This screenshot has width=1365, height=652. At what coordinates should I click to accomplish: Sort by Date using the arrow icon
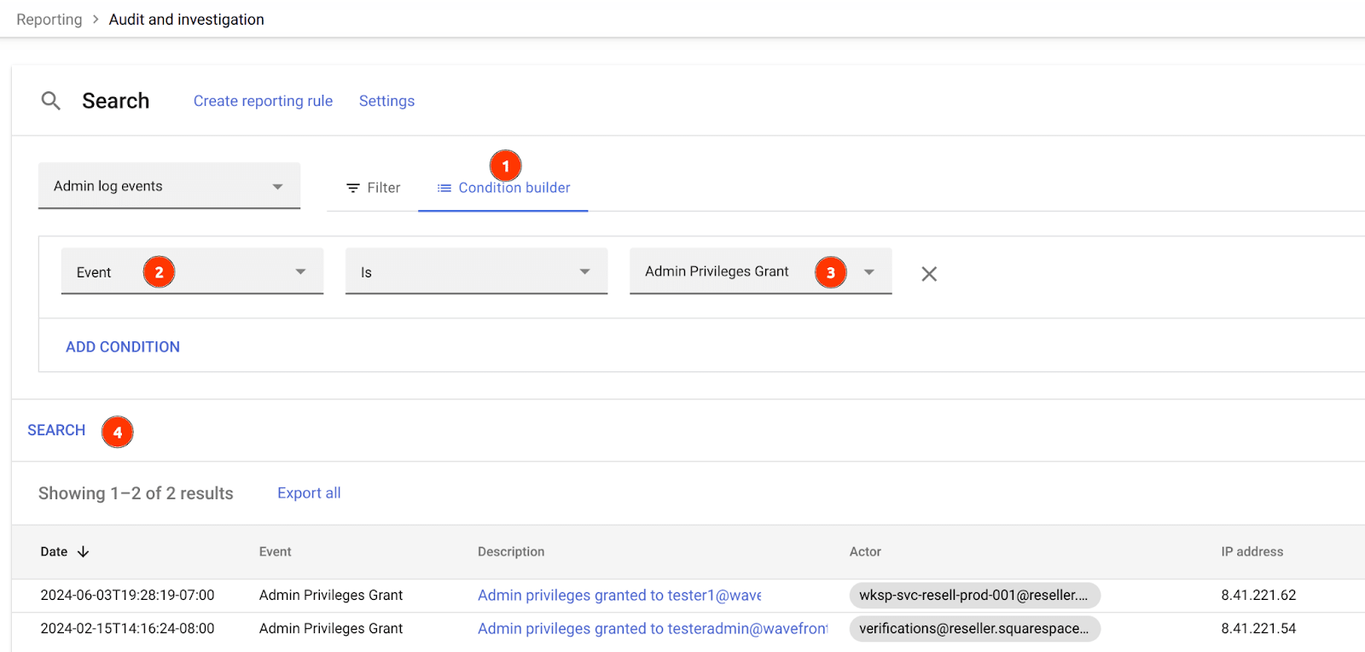(x=83, y=552)
